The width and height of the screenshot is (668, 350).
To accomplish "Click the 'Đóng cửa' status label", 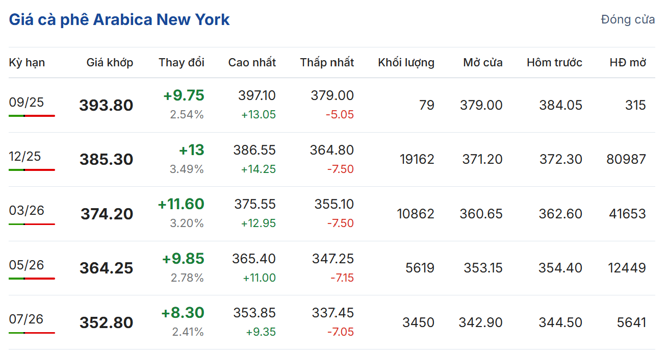I will [x=628, y=20].
